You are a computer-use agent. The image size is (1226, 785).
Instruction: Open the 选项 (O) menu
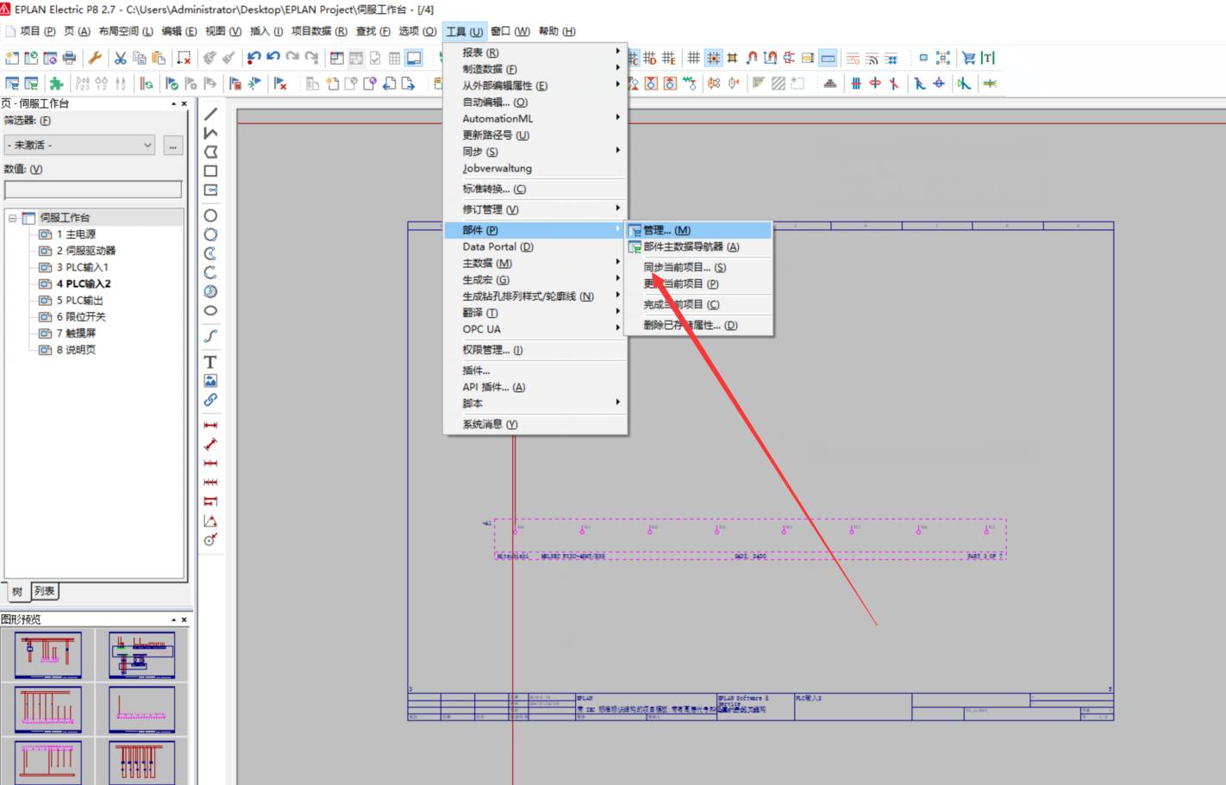pyautogui.click(x=417, y=31)
